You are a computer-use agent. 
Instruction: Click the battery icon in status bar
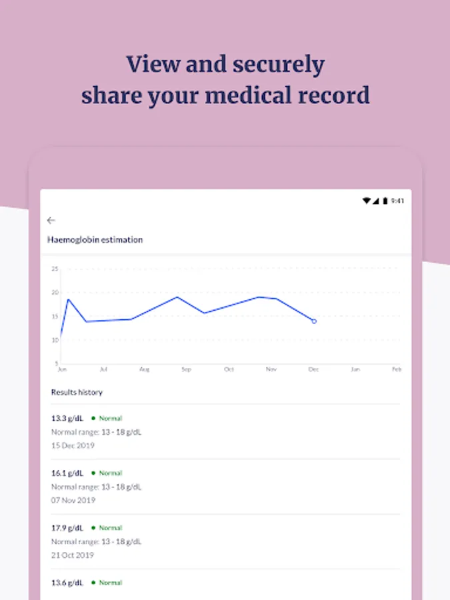pos(385,201)
